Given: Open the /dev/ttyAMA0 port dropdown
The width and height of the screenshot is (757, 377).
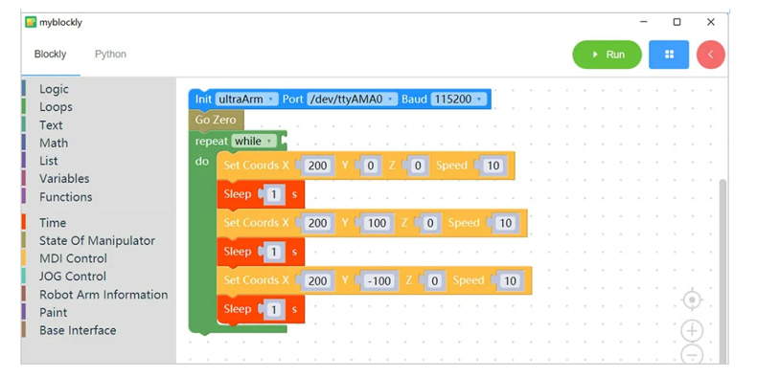Looking at the screenshot, I should point(352,100).
